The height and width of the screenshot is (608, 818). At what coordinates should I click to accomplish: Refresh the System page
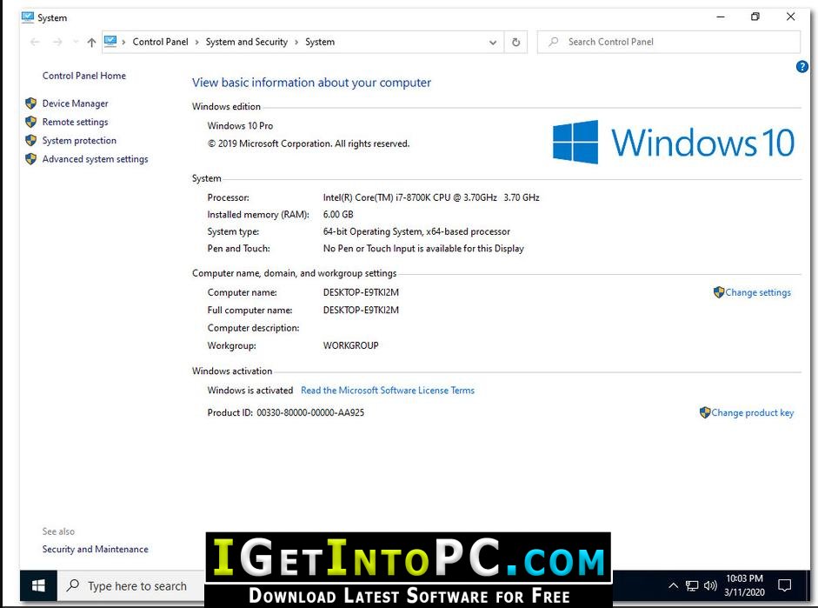(x=516, y=43)
